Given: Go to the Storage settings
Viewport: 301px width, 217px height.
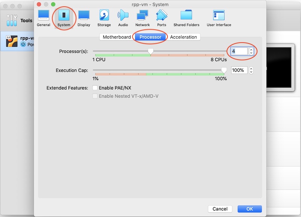Looking at the screenshot, I should tap(104, 18).
